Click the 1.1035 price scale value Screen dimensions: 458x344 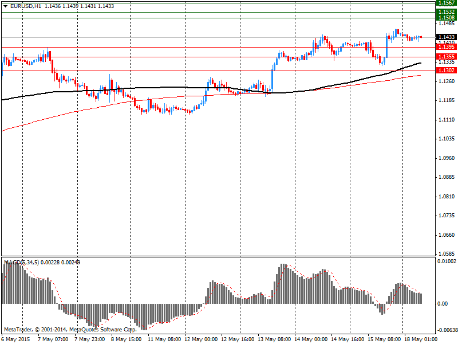447,139
